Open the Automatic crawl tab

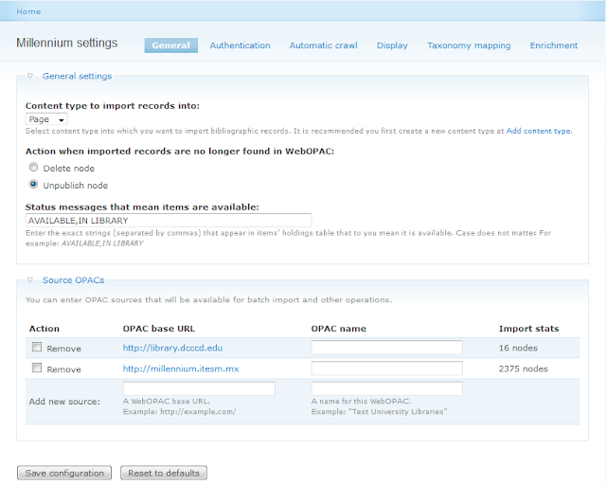324,45
